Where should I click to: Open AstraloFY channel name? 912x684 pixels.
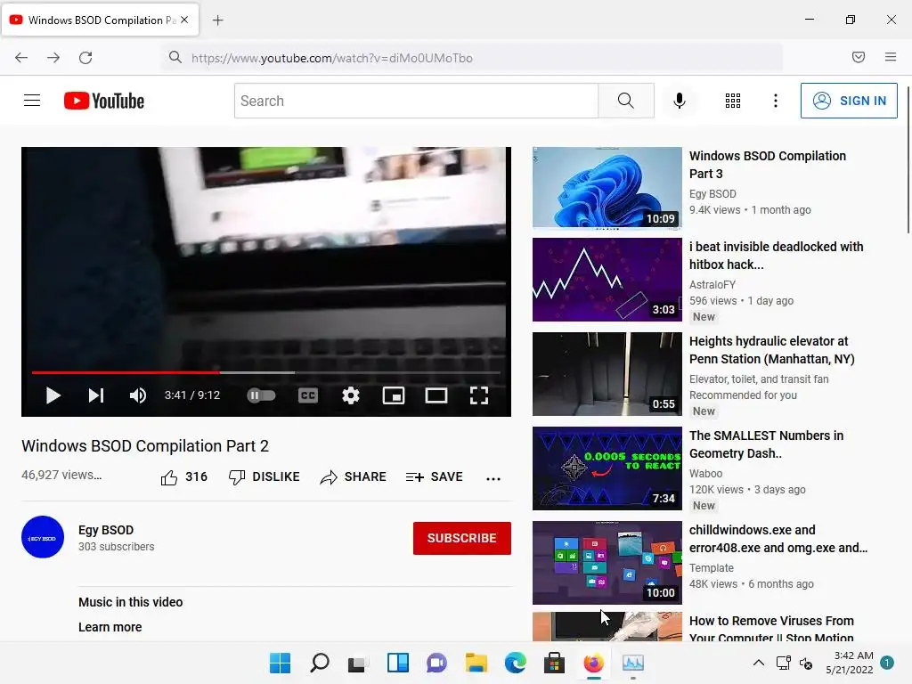coord(712,284)
